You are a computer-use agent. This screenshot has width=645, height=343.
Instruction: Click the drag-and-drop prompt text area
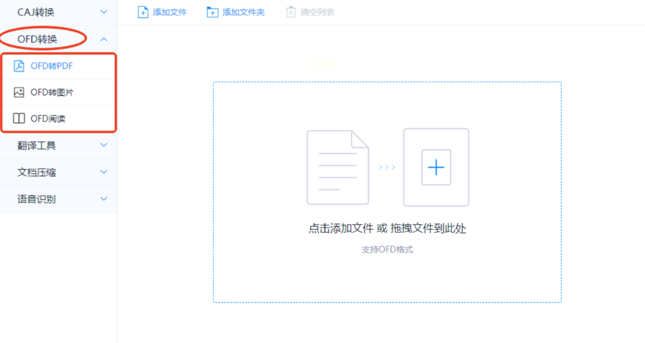387,229
